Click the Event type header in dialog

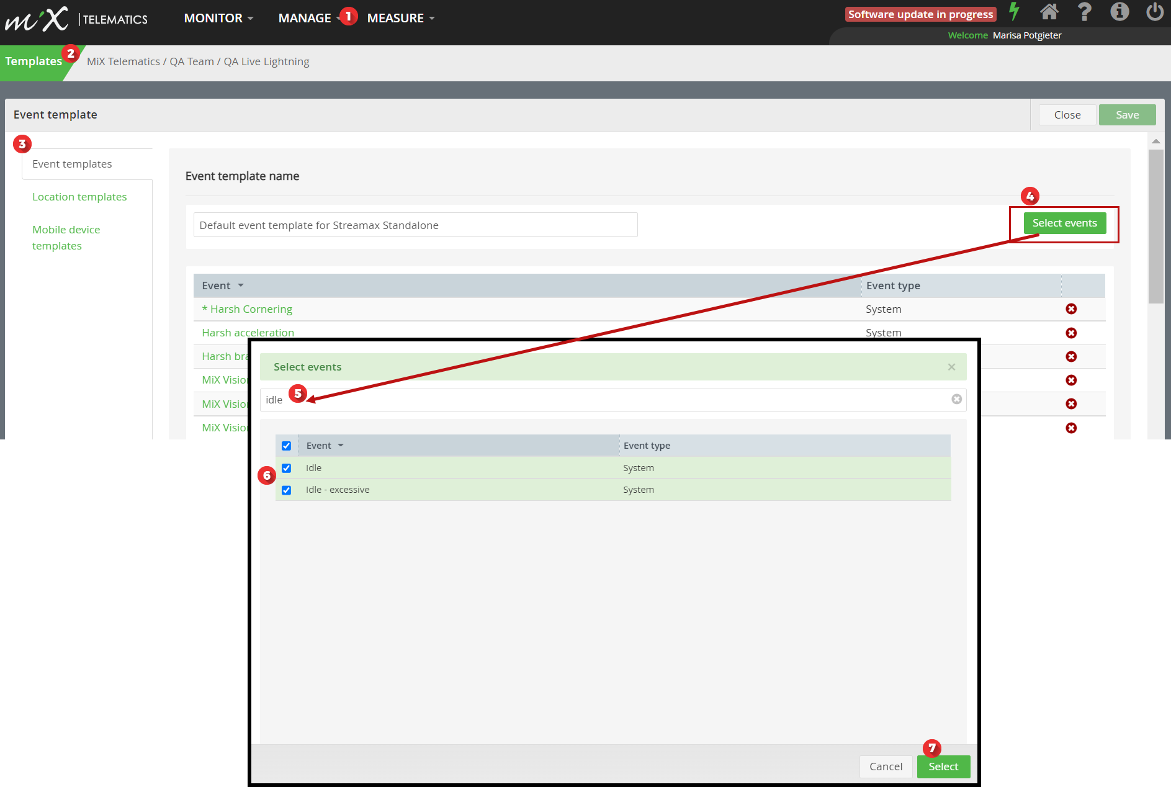point(647,446)
